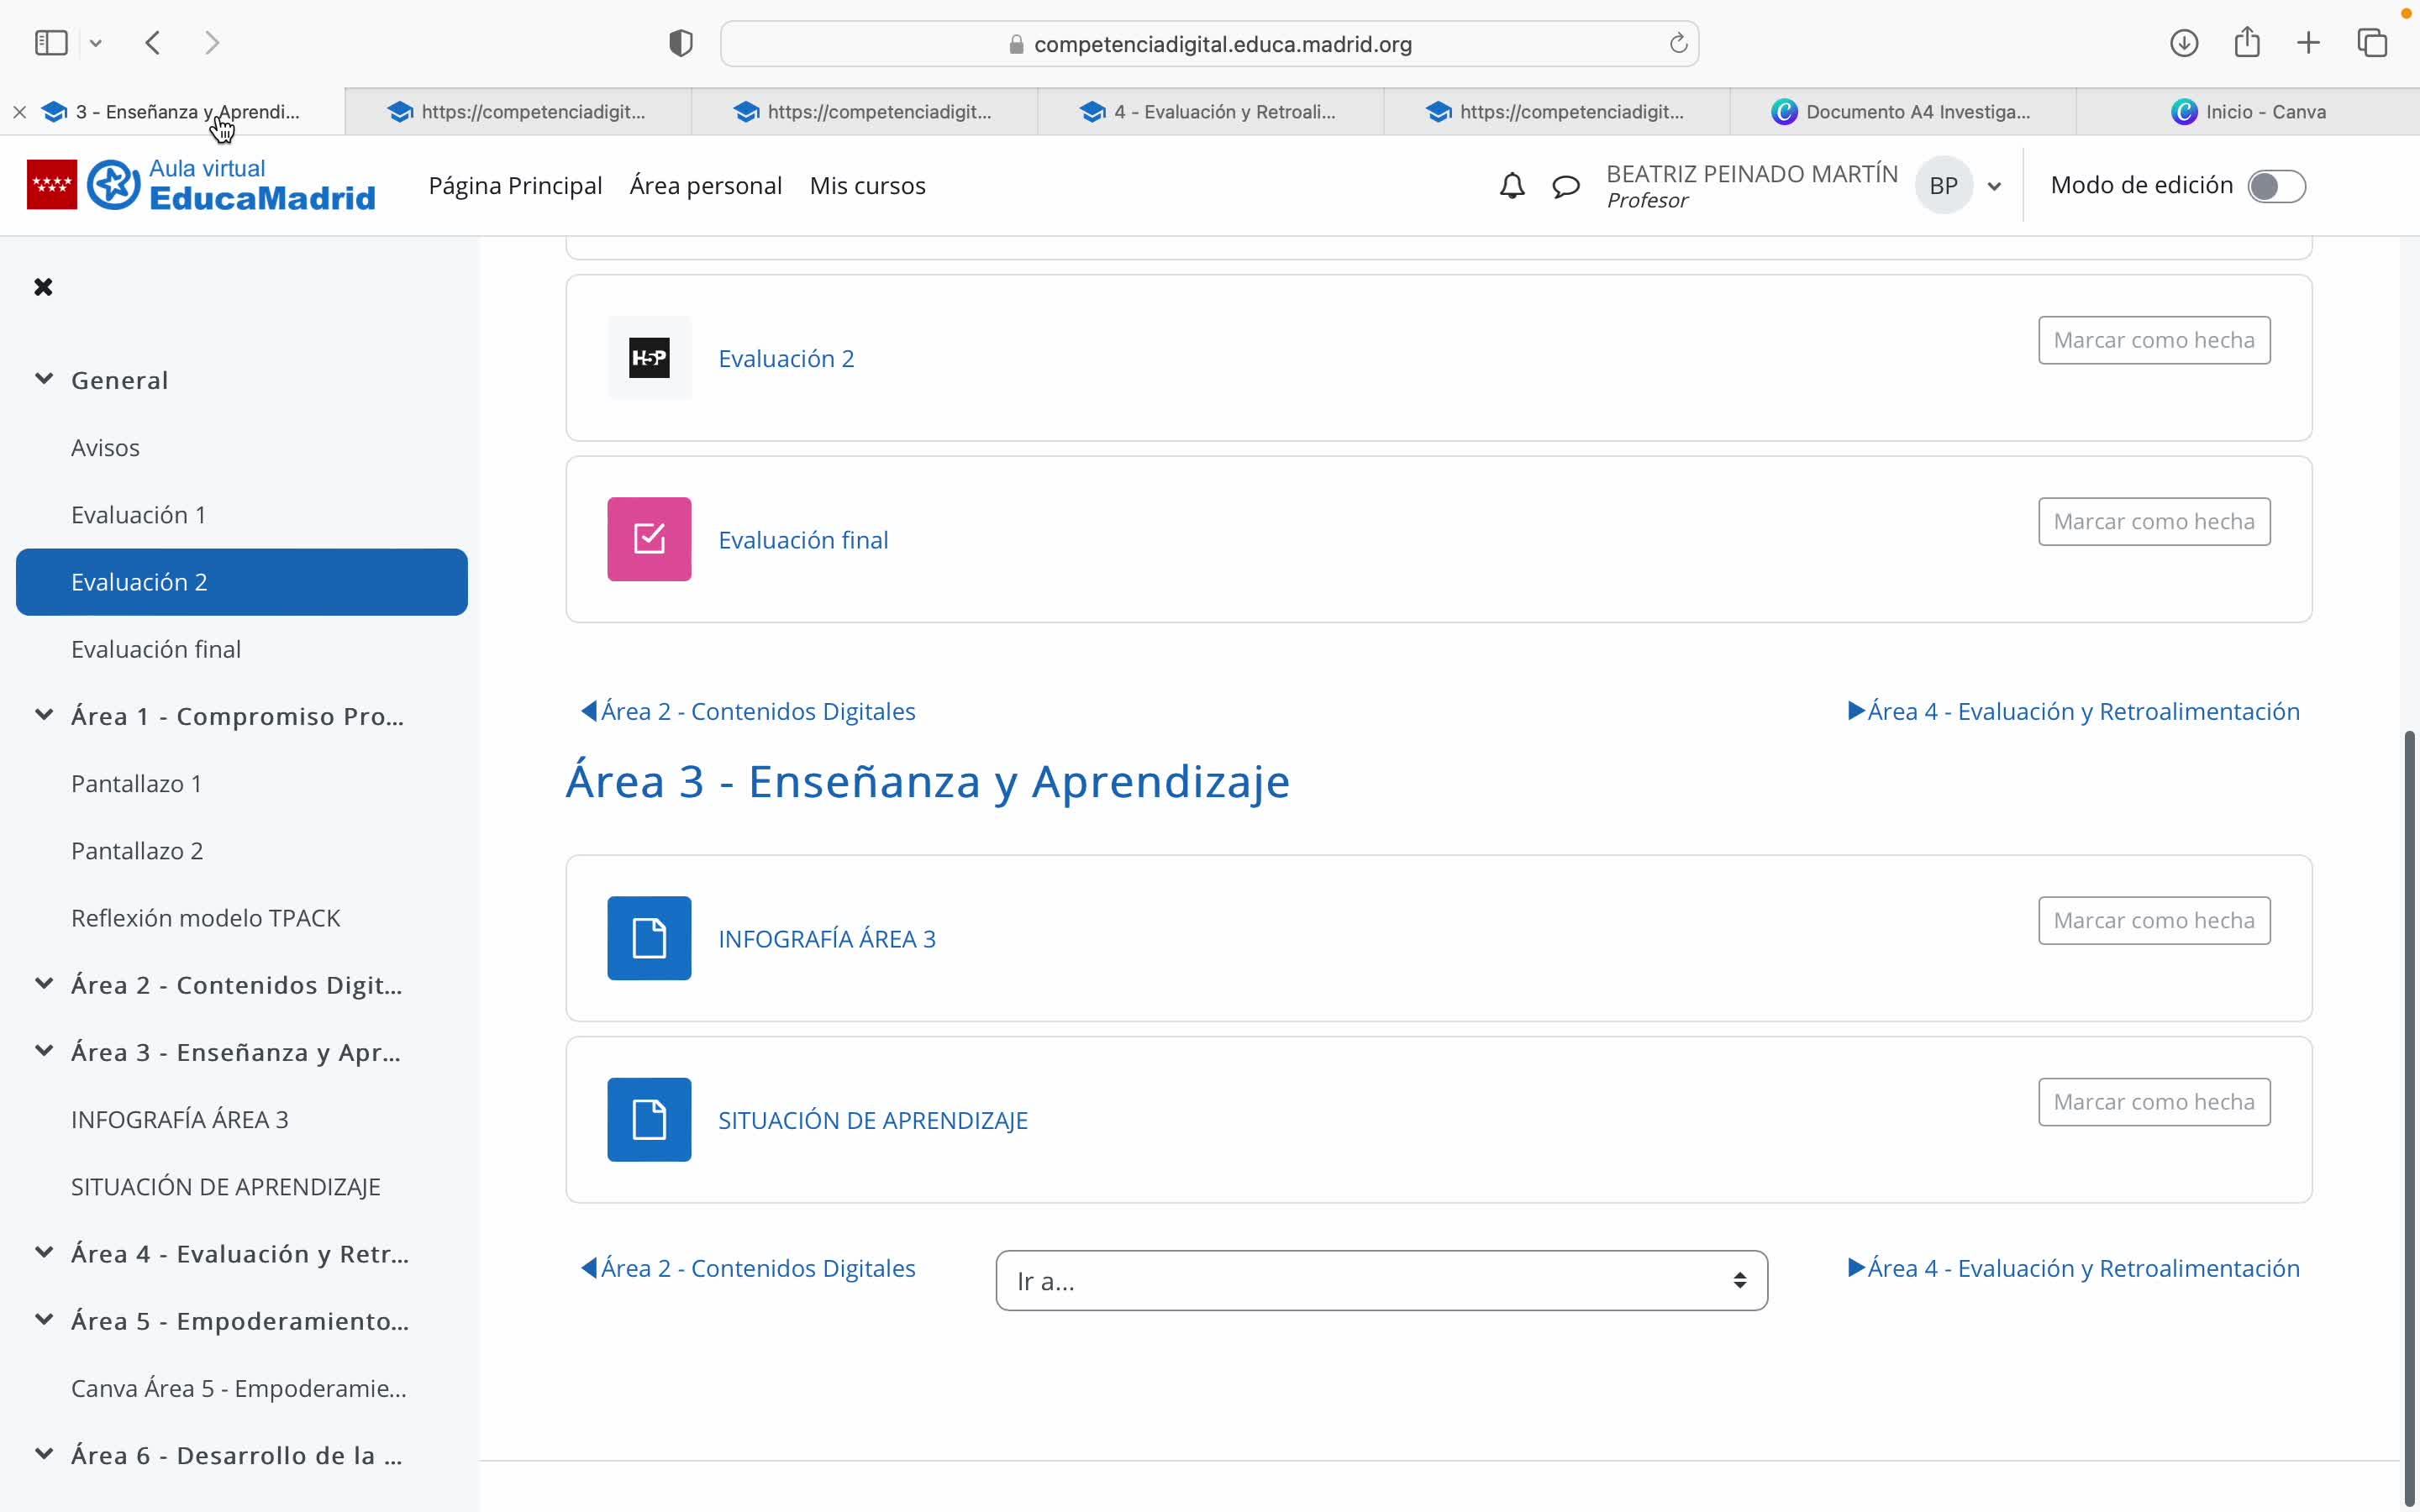Toggle the Modo de edición switch
The width and height of the screenshot is (2420, 1512).
pos(2276,186)
